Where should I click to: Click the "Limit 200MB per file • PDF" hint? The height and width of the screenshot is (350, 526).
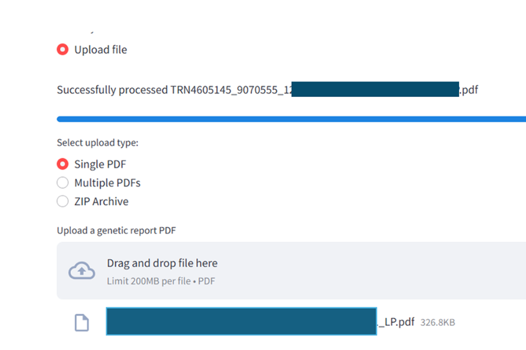click(x=161, y=282)
